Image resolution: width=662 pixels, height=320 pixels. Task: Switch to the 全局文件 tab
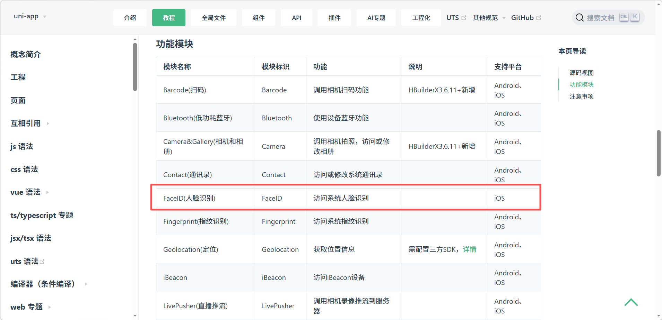pyautogui.click(x=214, y=18)
